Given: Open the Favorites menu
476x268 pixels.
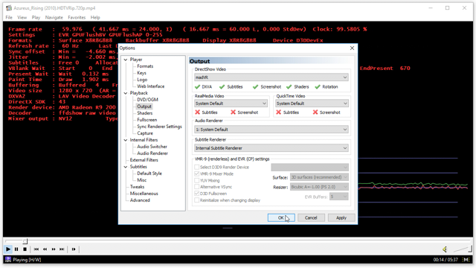Looking at the screenshot, I should (x=77, y=18).
